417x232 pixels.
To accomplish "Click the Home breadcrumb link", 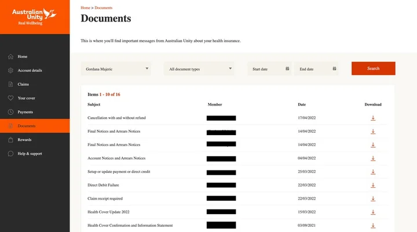I will (x=85, y=8).
